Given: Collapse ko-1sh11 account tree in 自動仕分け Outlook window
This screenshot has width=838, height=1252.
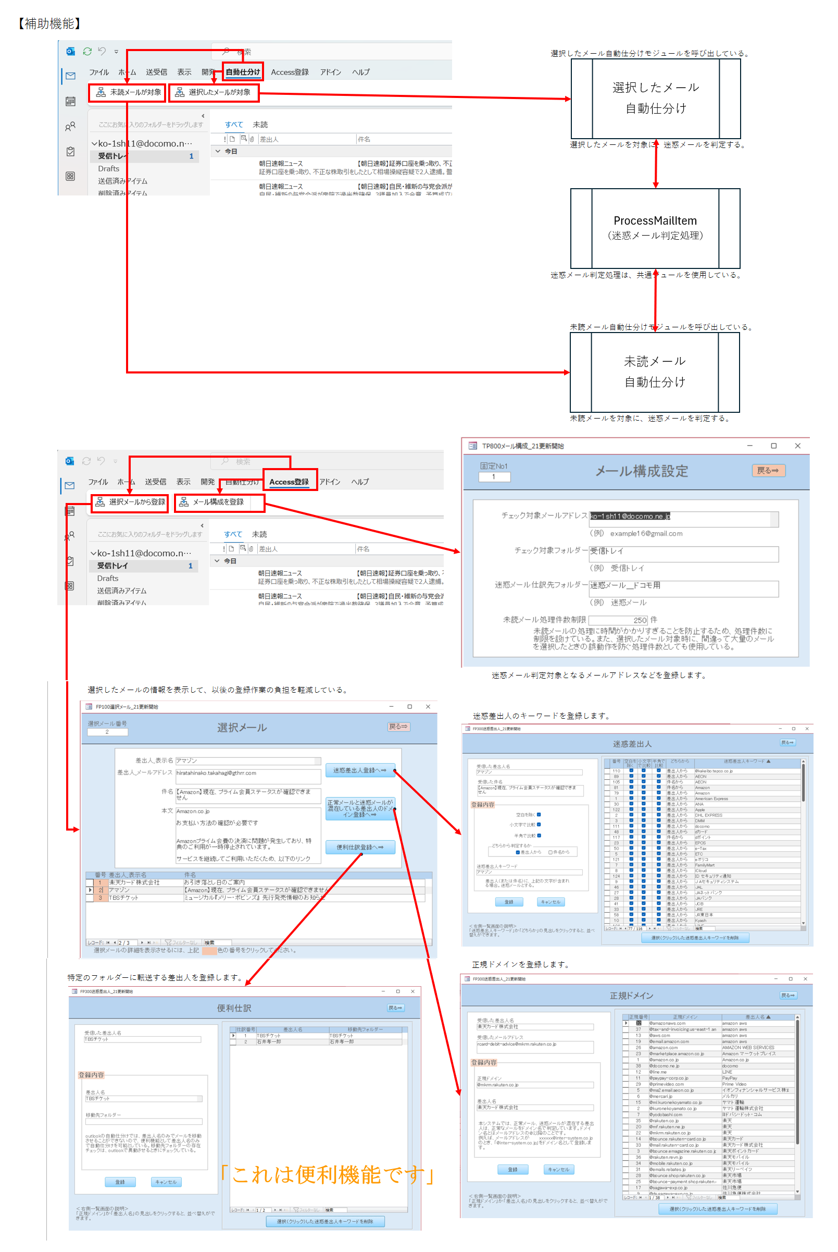Looking at the screenshot, I should click(x=94, y=144).
